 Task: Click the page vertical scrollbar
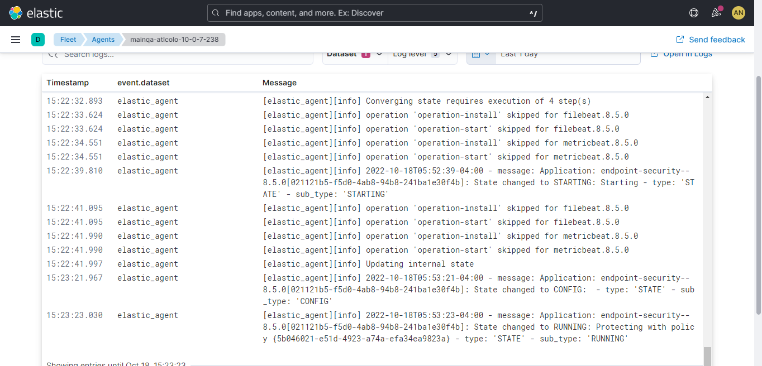click(x=758, y=195)
